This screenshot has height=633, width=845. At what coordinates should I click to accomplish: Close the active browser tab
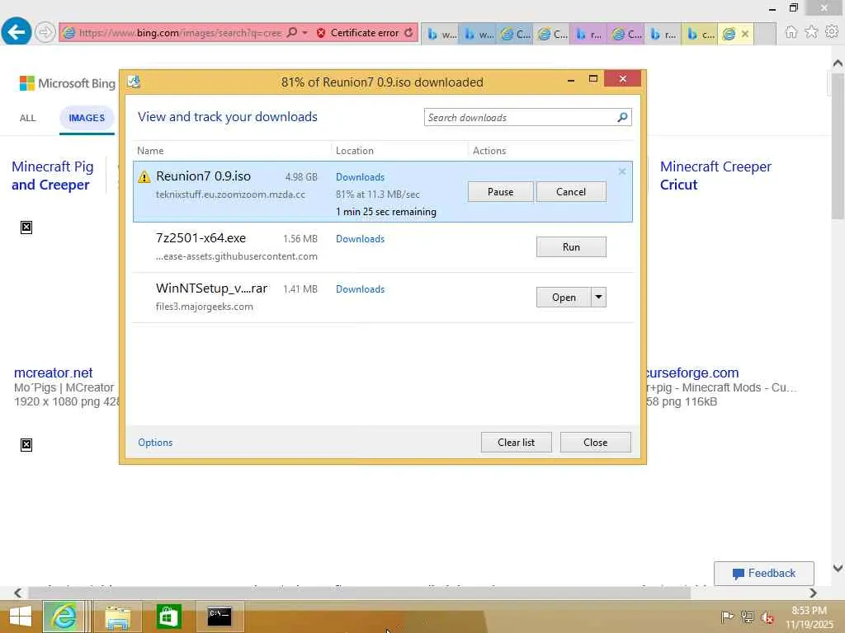(745, 34)
